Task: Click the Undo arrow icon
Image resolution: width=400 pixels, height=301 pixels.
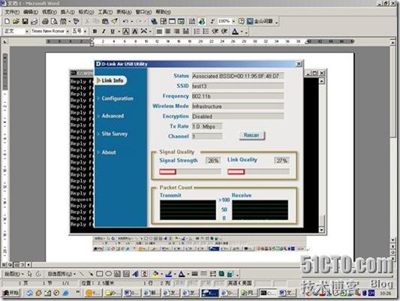Action: tap(125, 22)
